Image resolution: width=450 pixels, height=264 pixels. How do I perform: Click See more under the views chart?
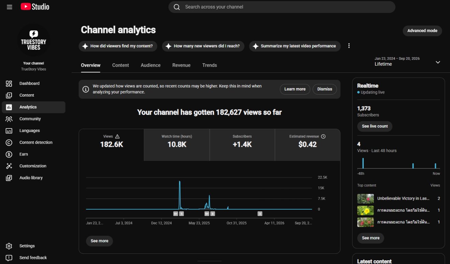click(100, 241)
